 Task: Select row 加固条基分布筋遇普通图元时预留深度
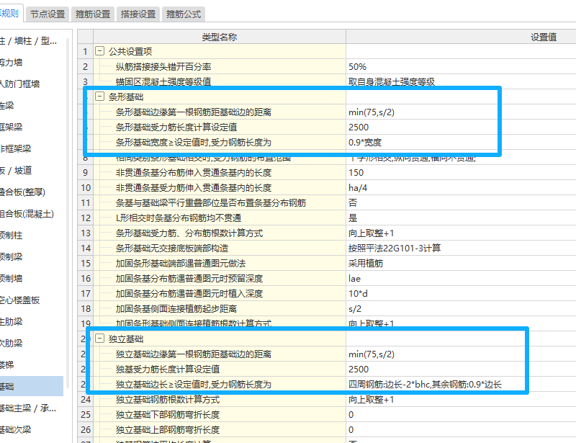click(220, 278)
